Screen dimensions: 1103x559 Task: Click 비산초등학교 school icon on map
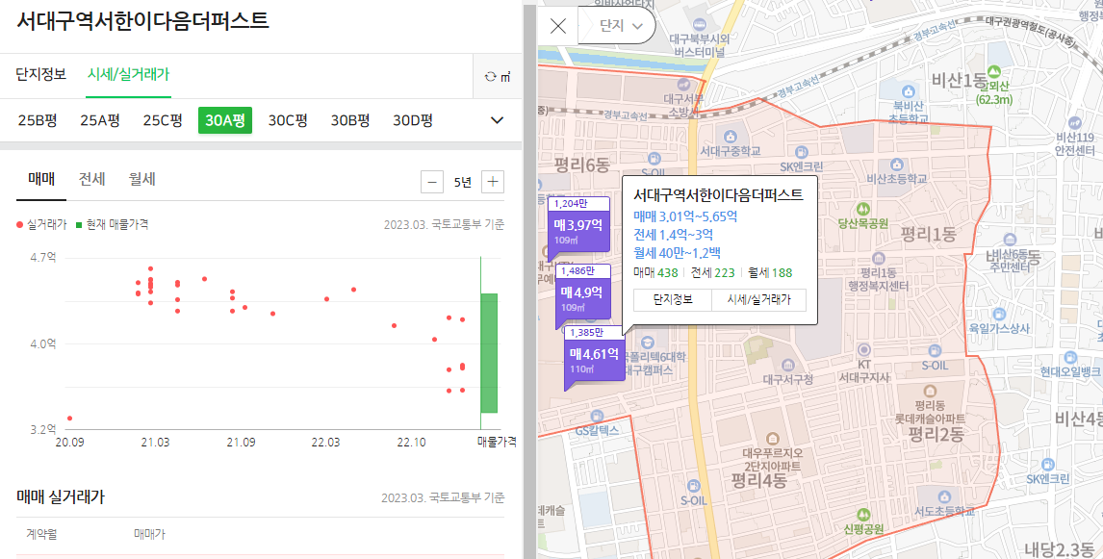point(896,165)
